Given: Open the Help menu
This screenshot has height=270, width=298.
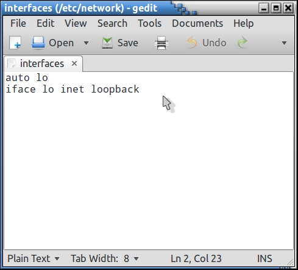Looking at the screenshot, I should point(243,23).
